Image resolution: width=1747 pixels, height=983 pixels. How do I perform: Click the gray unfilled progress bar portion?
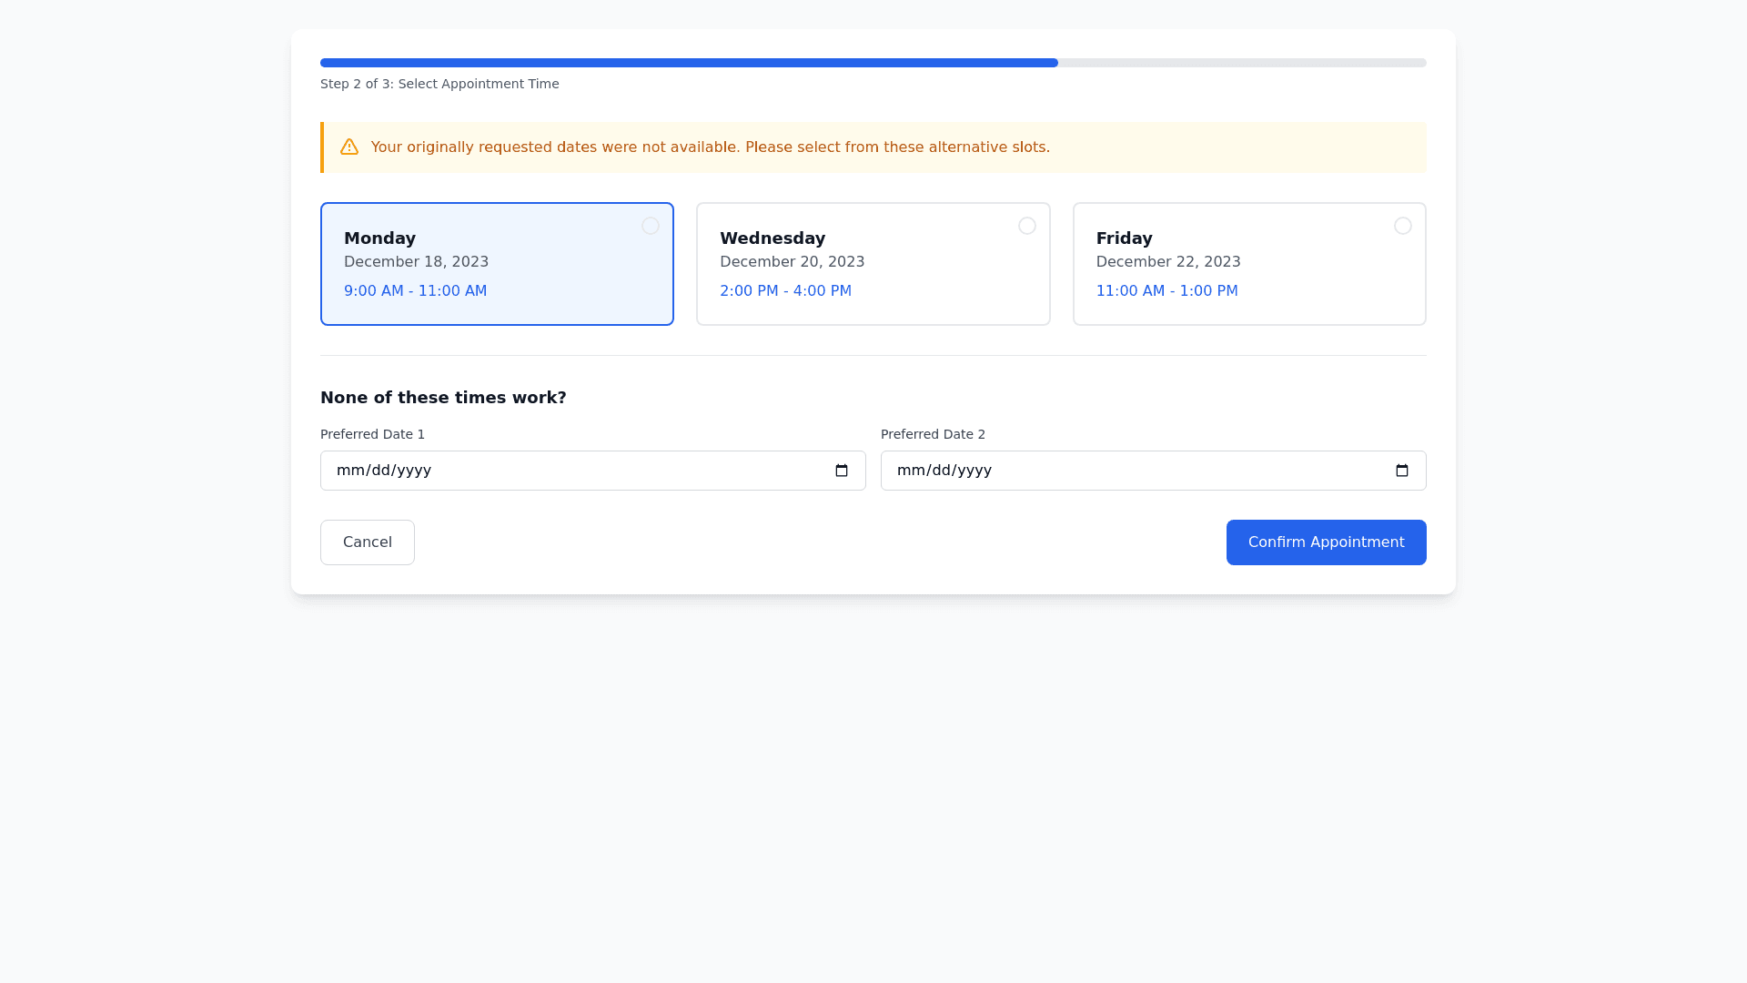[x=1241, y=63]
